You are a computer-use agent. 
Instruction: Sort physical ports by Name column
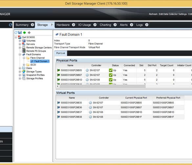click(x=71, y=65)
